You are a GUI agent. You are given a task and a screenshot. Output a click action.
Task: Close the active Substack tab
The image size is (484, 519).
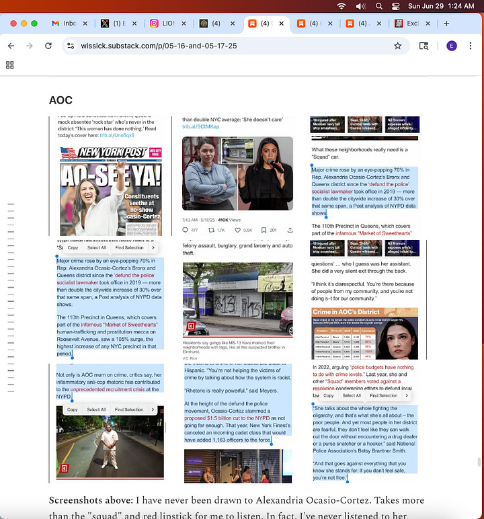[281, 24]
